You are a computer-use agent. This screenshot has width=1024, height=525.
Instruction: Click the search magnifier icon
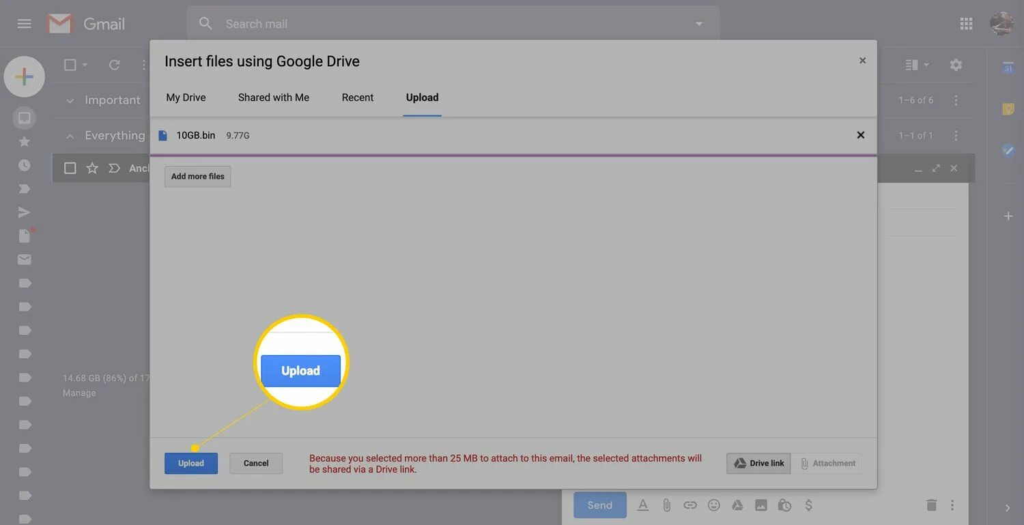(205, 24)
